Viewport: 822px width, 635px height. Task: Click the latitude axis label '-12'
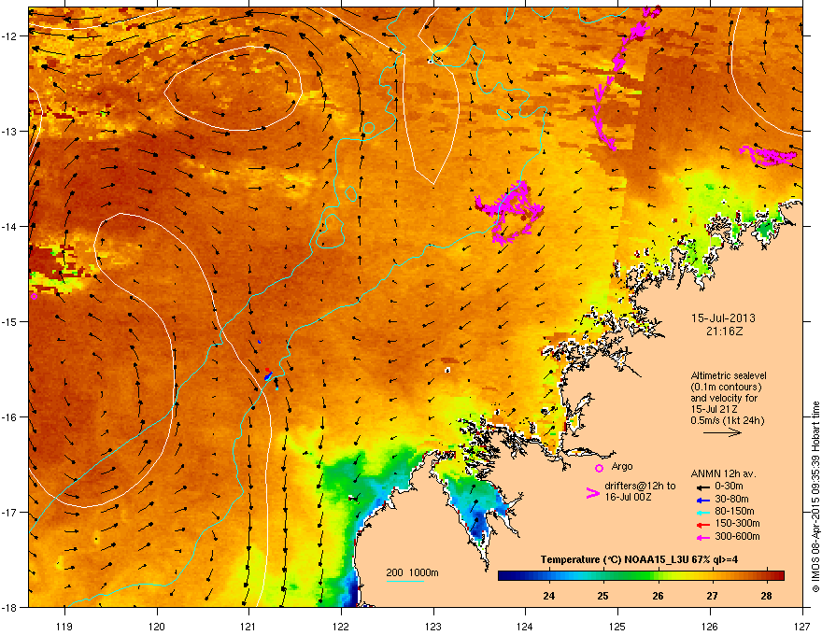(x=8, y=35)
